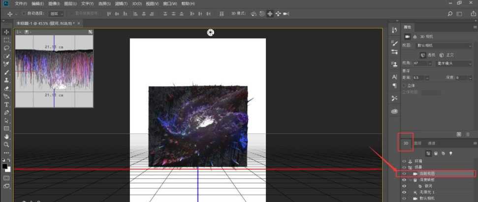
Task: Click the 透视 perspective button
Action: click(x=428, y=55)
